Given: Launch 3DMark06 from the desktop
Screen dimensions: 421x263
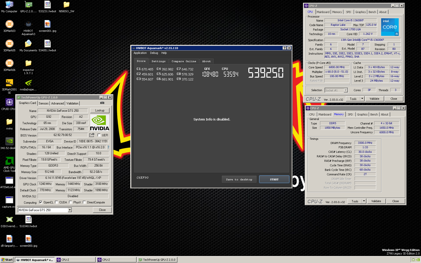Looking at the screenshot, I should (9, 65).
